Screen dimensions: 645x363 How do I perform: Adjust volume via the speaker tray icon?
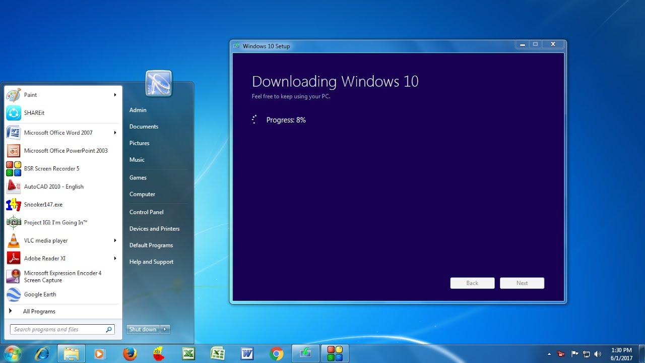(x=598, y=353)
